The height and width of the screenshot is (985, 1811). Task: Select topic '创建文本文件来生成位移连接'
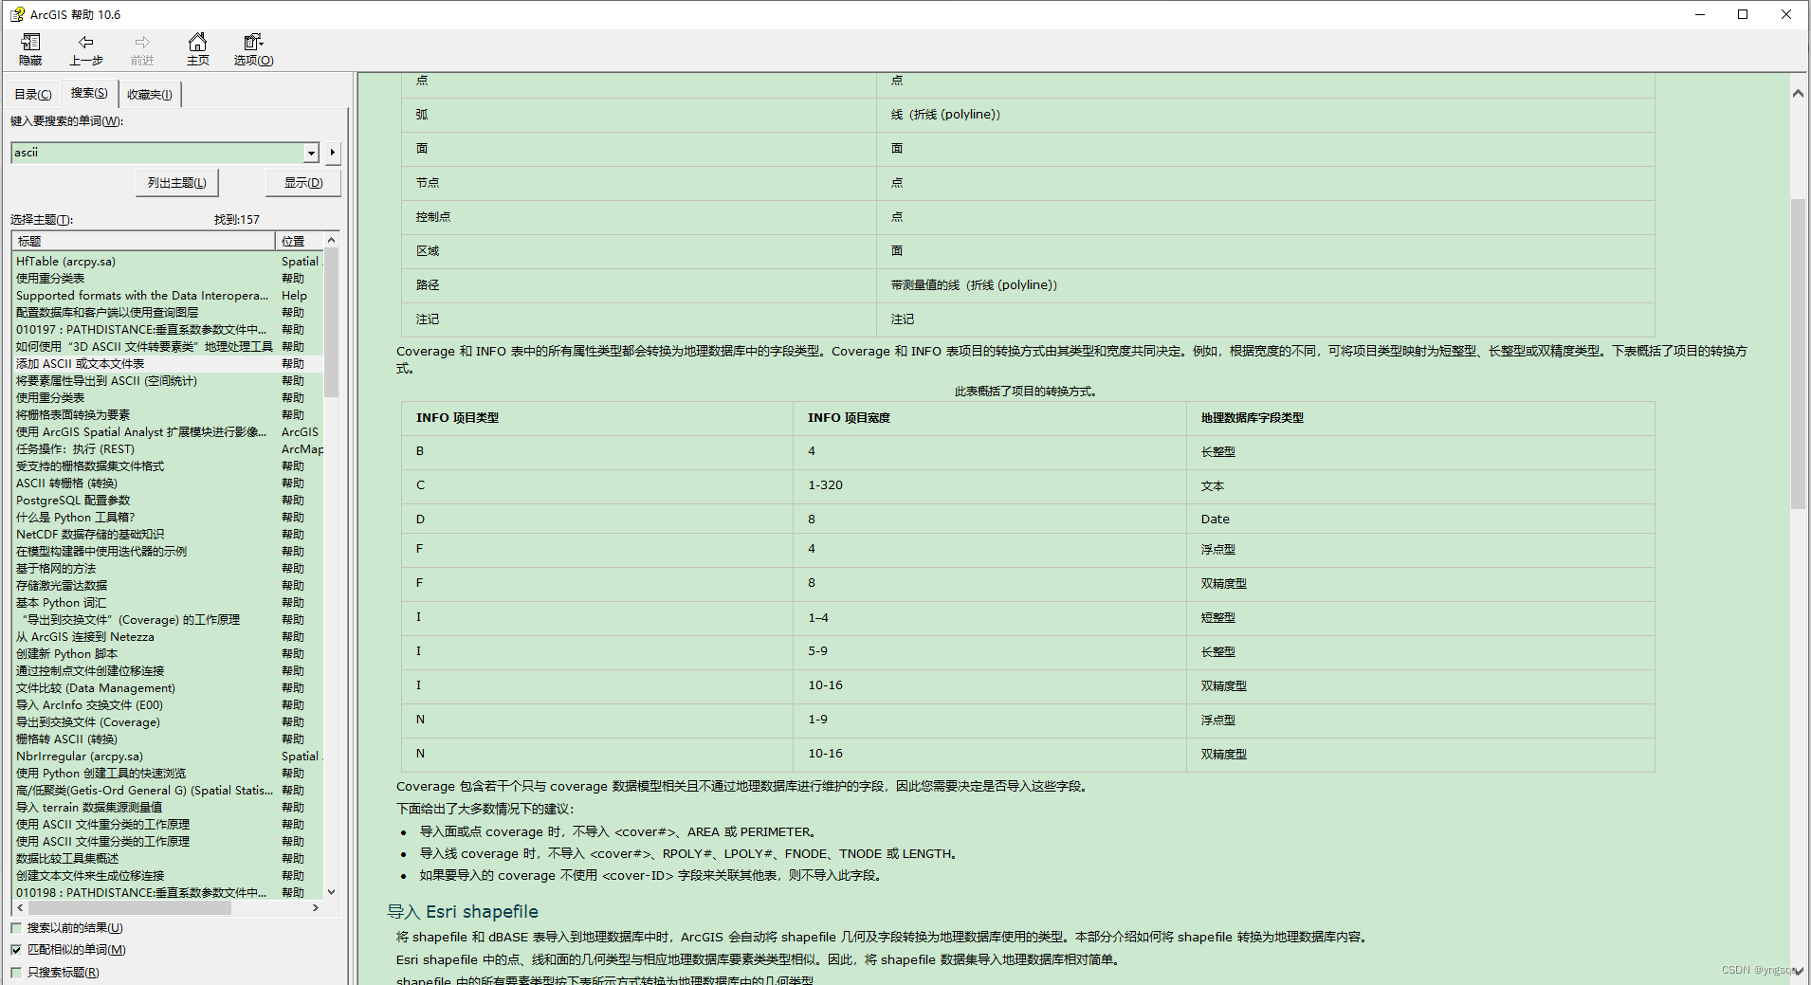pos(90,876)
